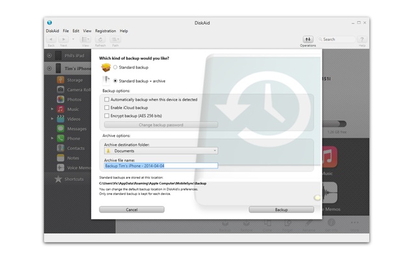Click the Help question mark icon

362,39
